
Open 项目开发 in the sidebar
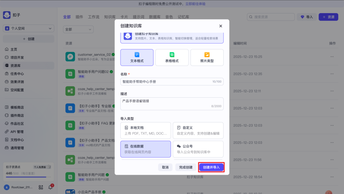pyautogui.click(x=17, y=58)
